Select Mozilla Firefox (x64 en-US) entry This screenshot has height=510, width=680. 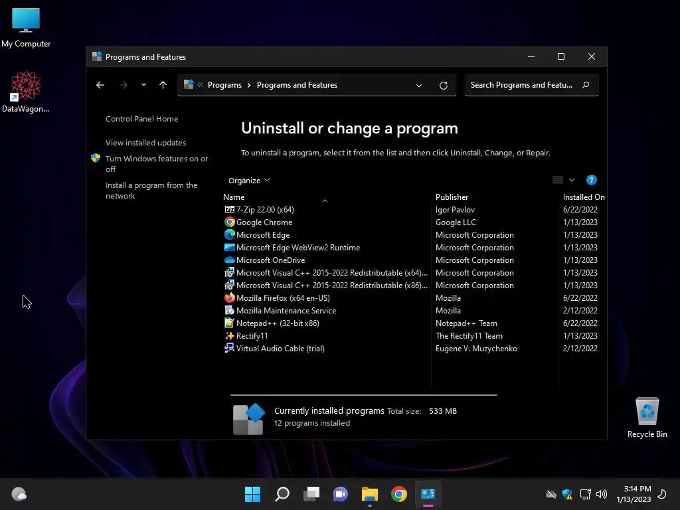[283, 298]
